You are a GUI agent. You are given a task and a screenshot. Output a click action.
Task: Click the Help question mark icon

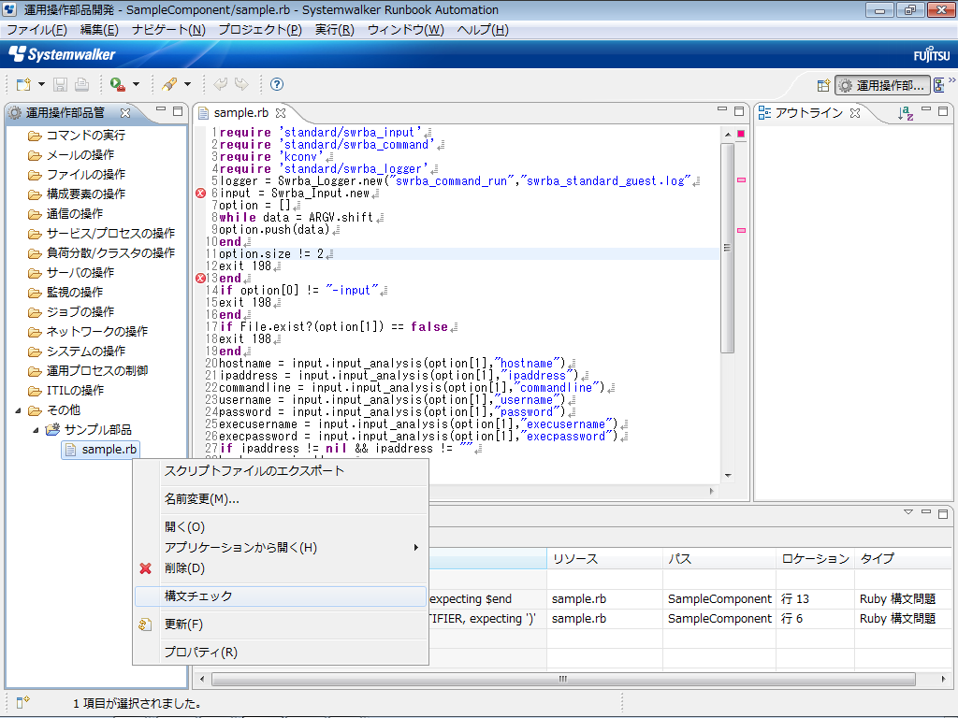[x=277, y=85]
